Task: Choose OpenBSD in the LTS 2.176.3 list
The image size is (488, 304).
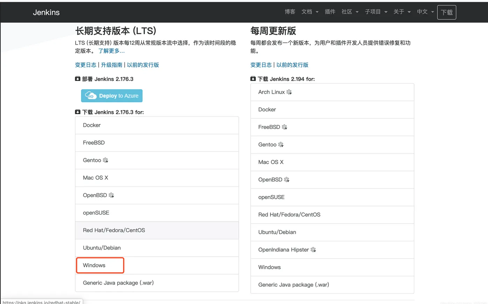Action: click(x=157, y=195)
